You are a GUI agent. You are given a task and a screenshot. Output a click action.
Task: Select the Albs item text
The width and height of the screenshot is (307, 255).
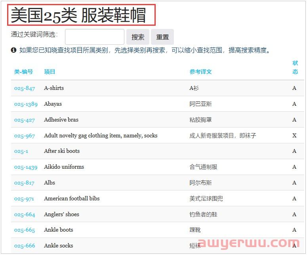[x=50, y=183]
